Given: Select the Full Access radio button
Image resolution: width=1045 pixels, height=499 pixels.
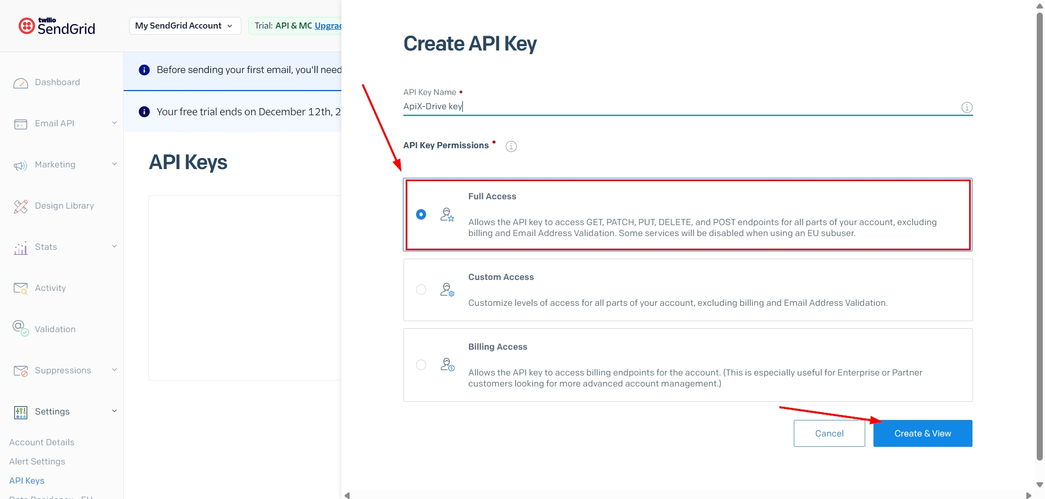Looking at the screenshot, I should pyautogui.click(x=421, y=215).
